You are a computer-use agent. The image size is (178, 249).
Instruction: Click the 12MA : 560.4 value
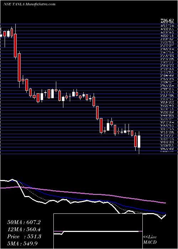[24, 229]
